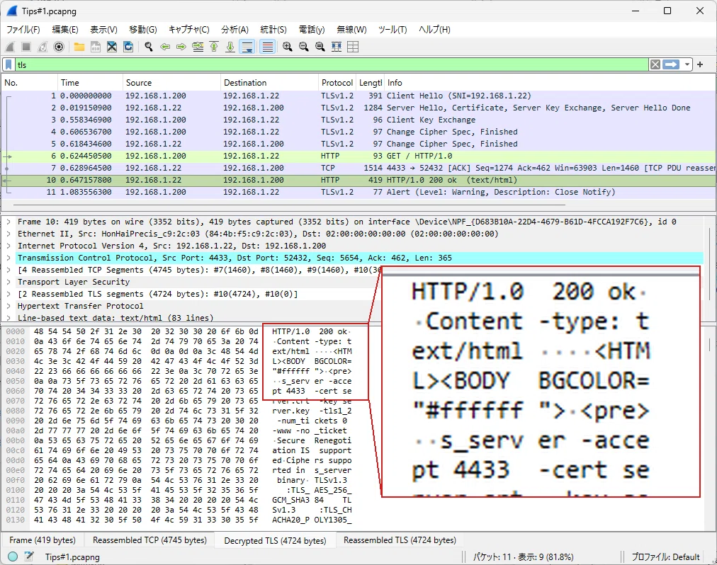
Task: Reset text size to normal
Action: 320,47
